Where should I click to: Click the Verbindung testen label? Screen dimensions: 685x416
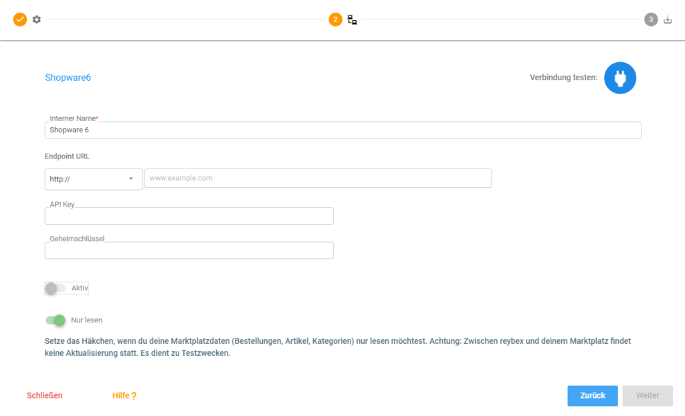coord(563,78)
